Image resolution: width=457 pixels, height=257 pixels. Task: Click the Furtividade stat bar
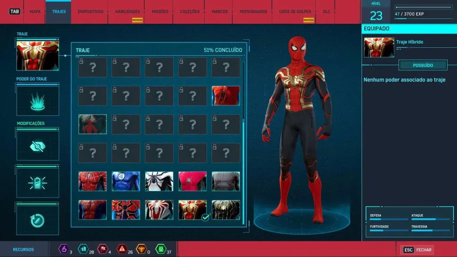[x=389, y=231]
